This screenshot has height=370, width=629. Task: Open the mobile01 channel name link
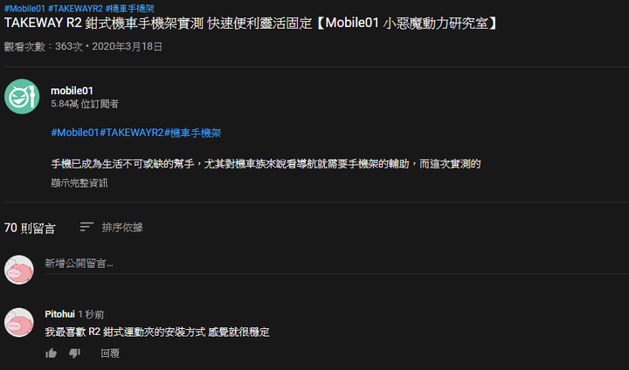click(x=72, y=91)
